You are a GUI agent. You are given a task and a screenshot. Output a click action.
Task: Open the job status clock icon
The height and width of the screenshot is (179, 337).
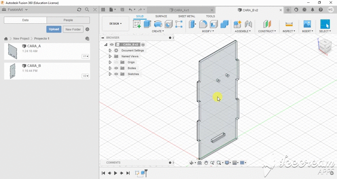click(304, 9)
